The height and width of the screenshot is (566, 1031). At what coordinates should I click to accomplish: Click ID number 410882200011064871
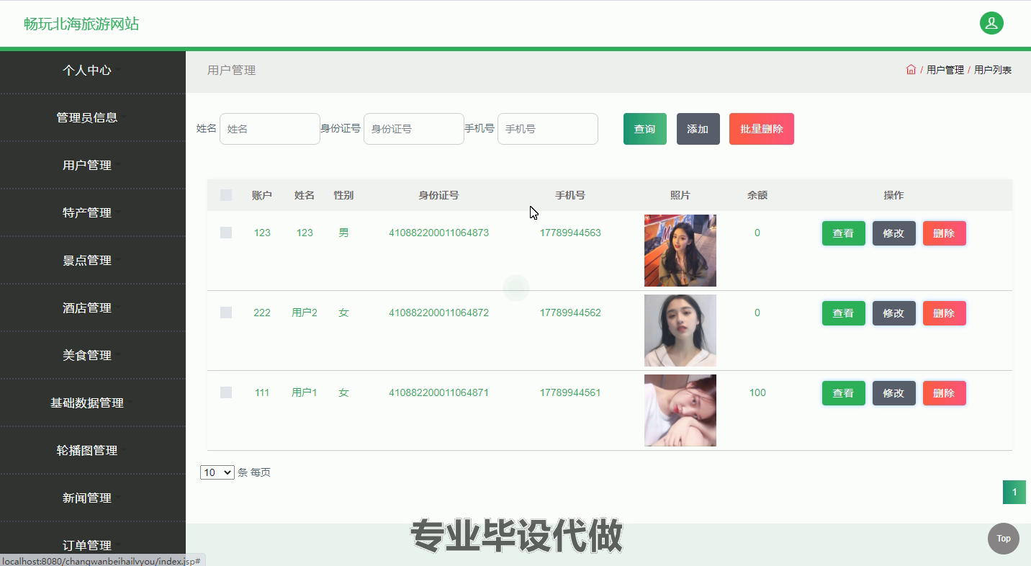pyautogui.click(x=439, y=392)
